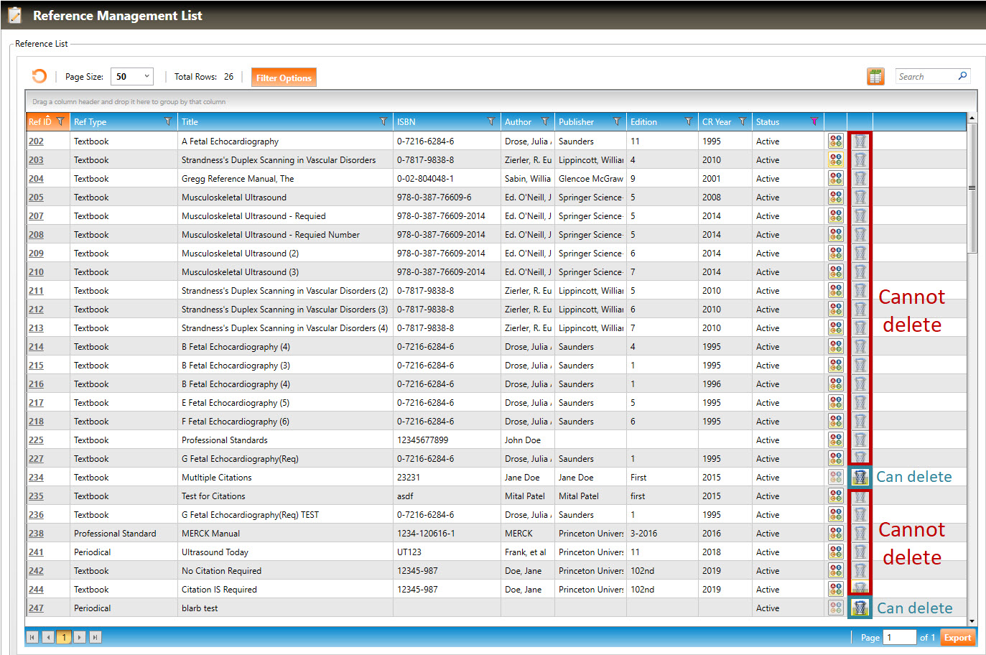Open the Status column filter
This screenshot has width=986, height=655.
(814, 121)
